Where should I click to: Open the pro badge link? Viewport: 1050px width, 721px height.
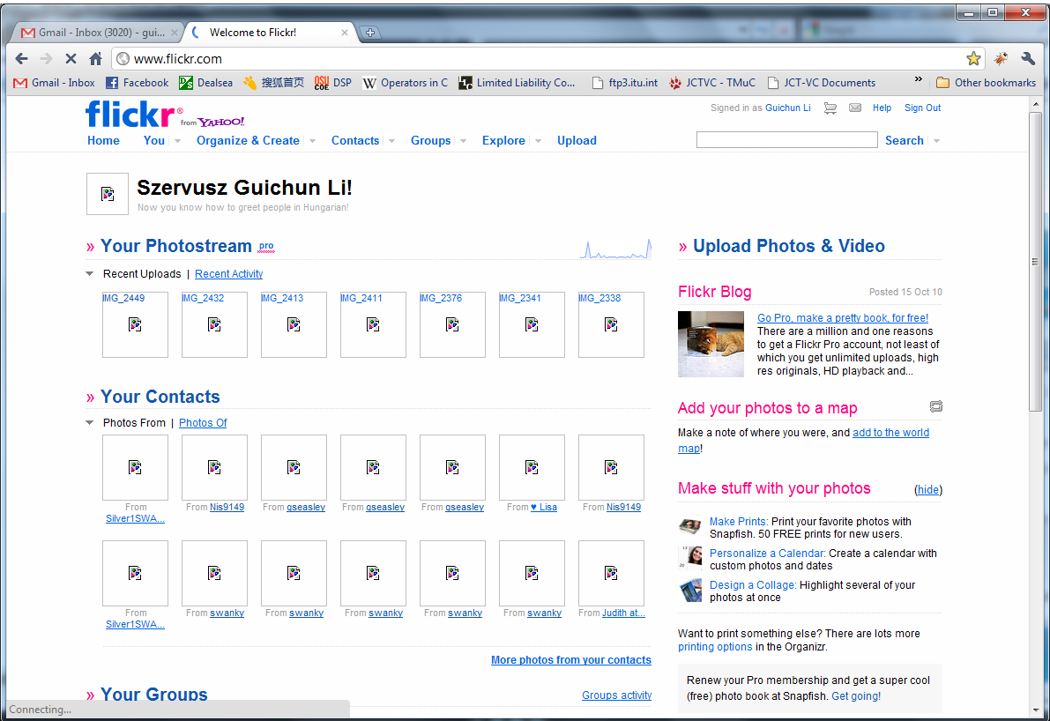pyautogui.click(x=266, y=247)
